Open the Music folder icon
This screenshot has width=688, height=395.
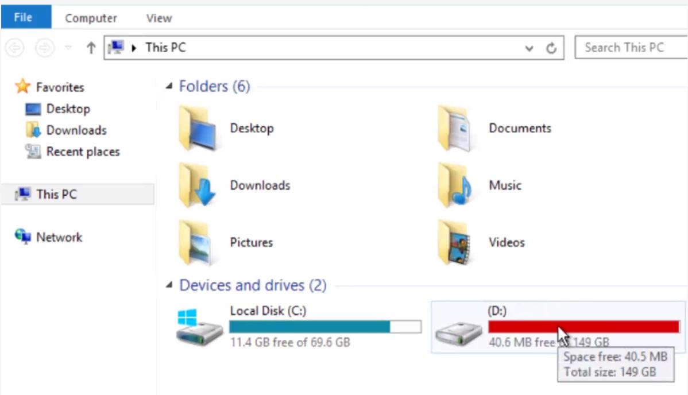click(x=455, y=185)
